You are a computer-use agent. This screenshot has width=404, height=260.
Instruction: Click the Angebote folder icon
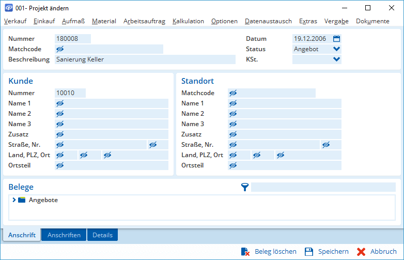[22, 200]
